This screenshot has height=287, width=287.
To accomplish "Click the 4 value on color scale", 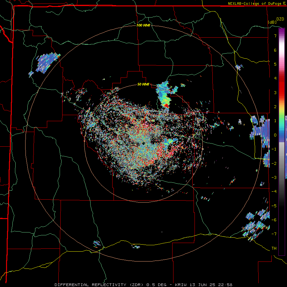I will [275, 78].
